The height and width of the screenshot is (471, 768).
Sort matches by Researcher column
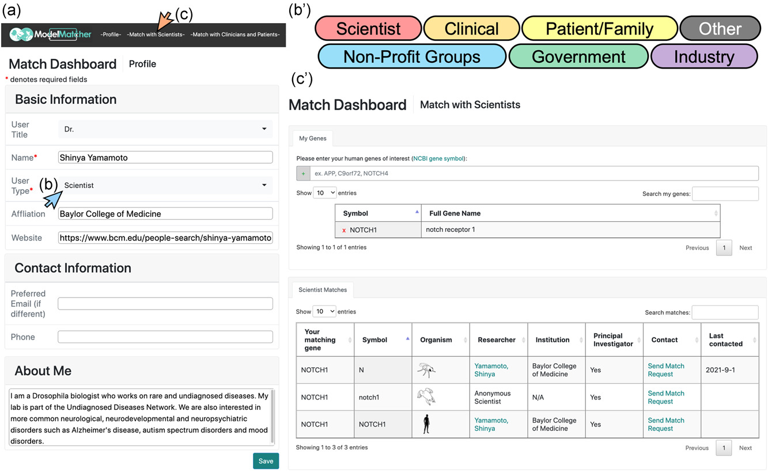tap(499, 340)
